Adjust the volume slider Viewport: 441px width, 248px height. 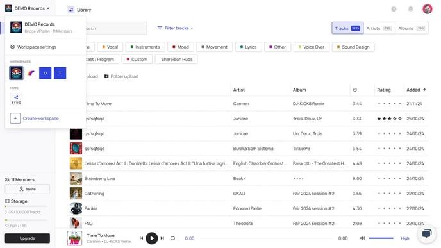(381, 238)
